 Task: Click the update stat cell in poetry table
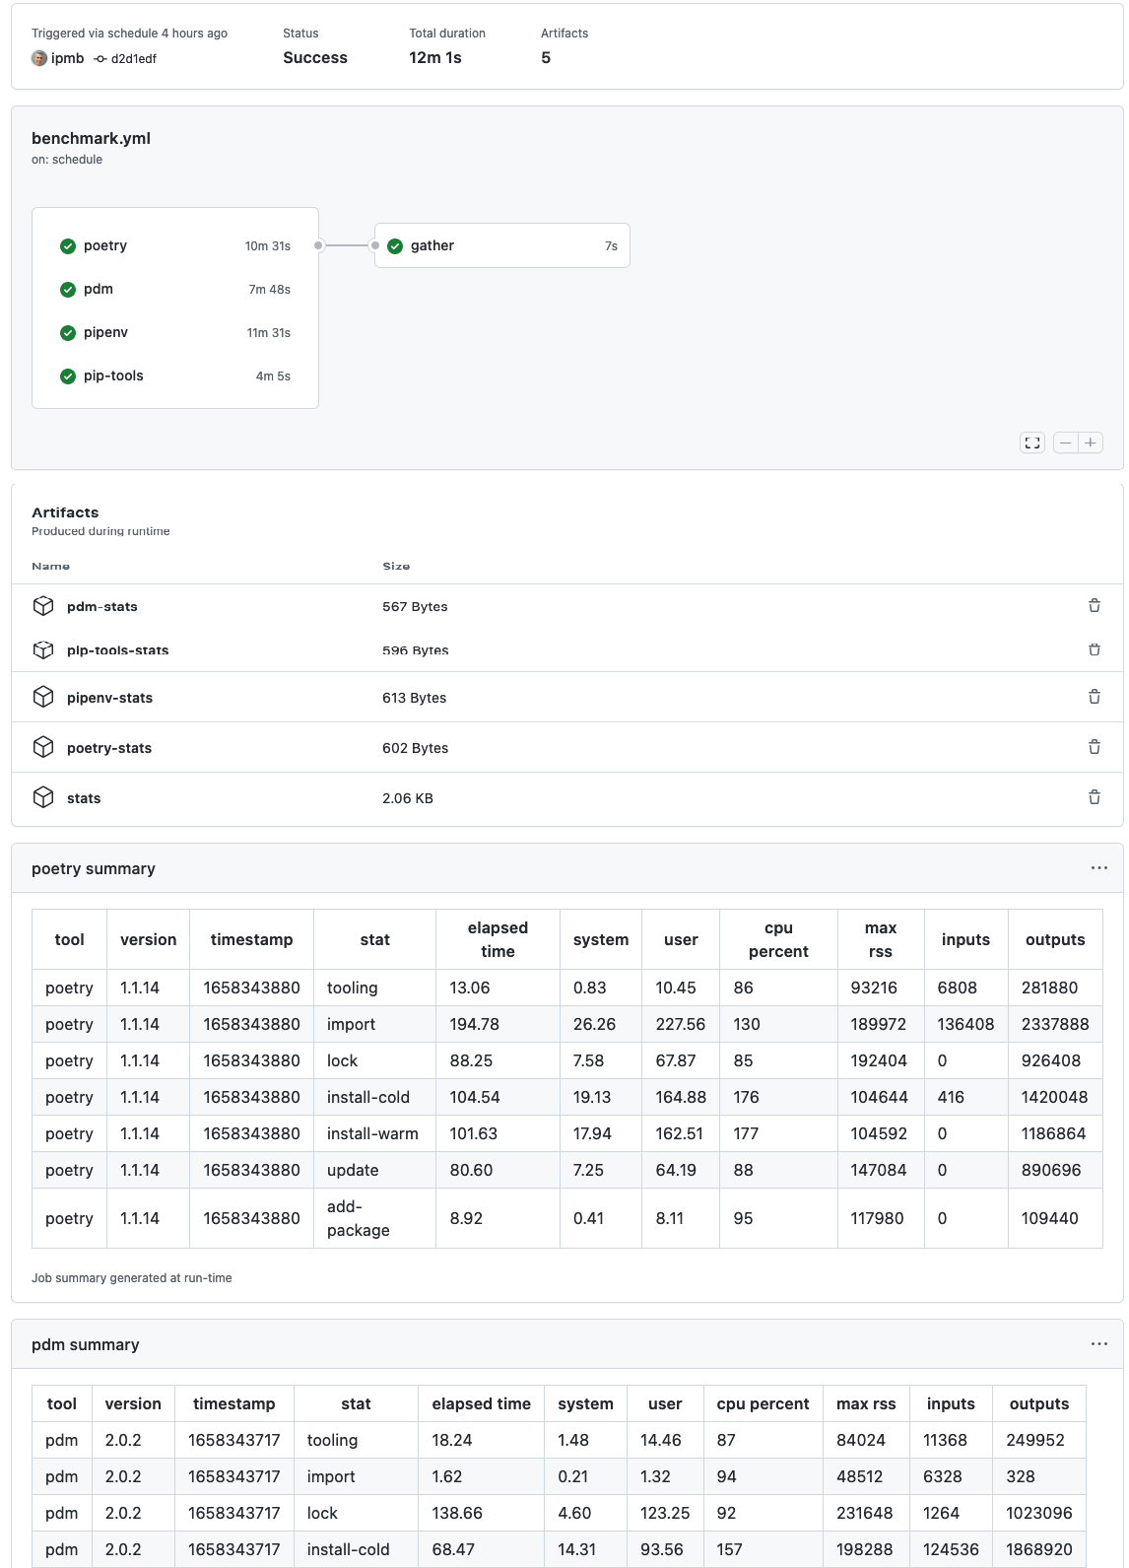[x=375, y=1170]
